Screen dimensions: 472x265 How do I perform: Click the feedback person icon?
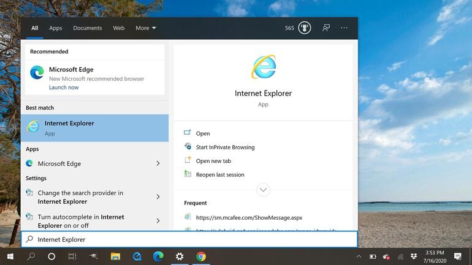point(326,28)
